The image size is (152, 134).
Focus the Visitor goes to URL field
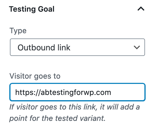click(77, 92)
